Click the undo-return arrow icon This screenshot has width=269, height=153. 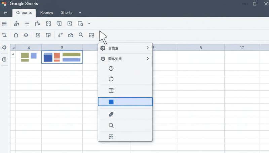pyautogui.click(x=4, y=35)
